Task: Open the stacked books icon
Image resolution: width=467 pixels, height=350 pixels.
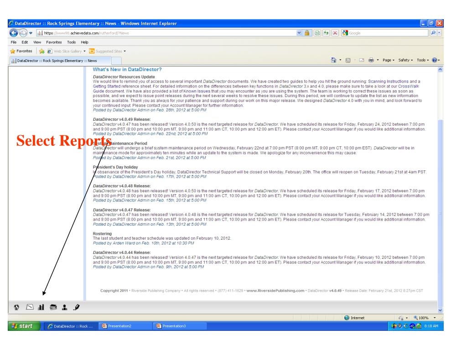Action: pos(53,307)
